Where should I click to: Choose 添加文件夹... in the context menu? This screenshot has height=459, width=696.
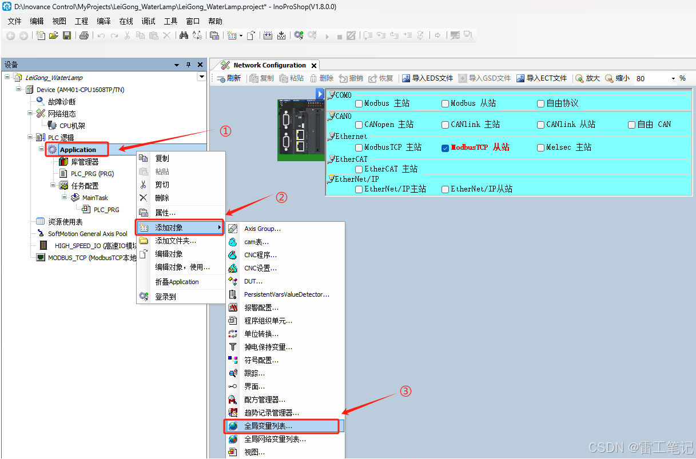pyautogui.click(x=181, y=241)
